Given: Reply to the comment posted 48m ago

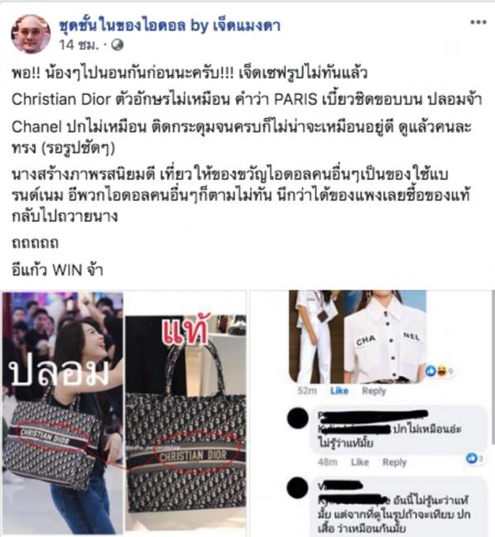Looking at the screenshot, I should [394, 462].
